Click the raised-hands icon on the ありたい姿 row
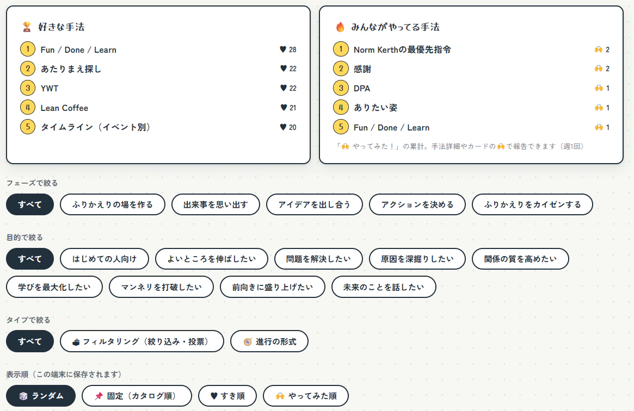This screenshot has width=634, height=411. (599, 108)
